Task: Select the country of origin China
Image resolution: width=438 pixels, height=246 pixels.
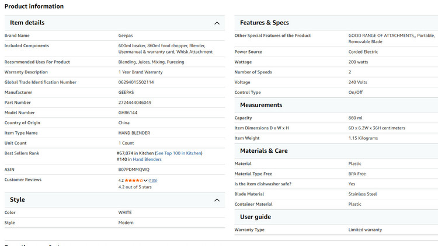Action: click(124, 123)
